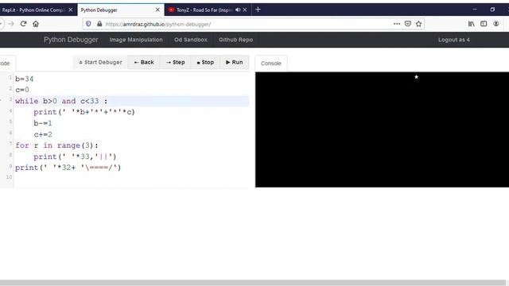509x286 pixels.
Task: Halt execution with the Stop button
Action: click(x=205, y=62)
